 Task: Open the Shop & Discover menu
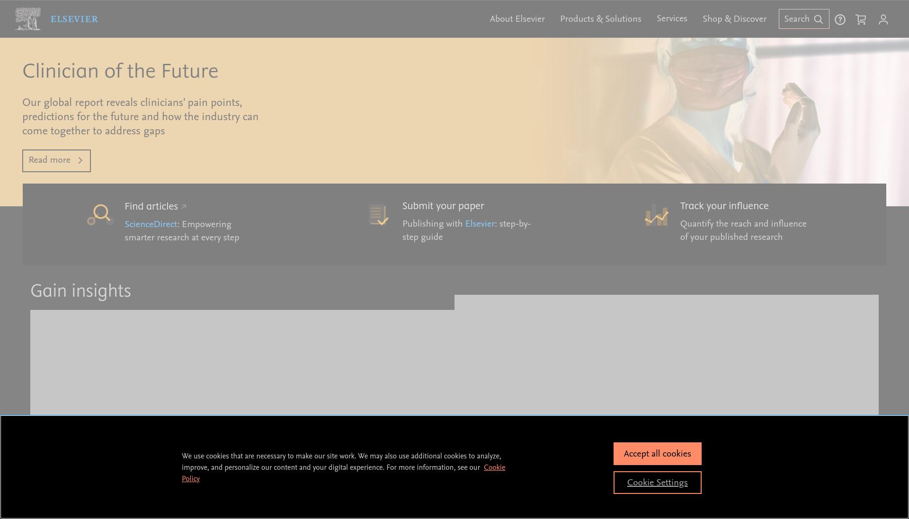pyautogui.click(x=734, y=19)
